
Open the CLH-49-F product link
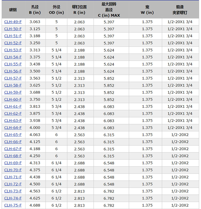[x=13, y=22]
